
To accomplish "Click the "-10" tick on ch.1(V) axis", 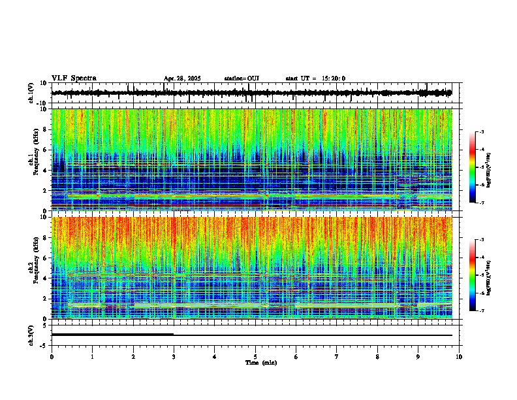I will pos(42,103).
